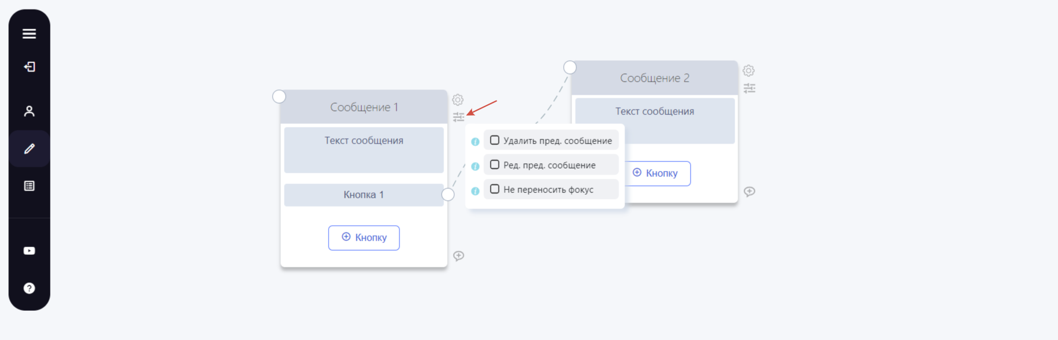1058x340 pixels.
Task: Click input connector circle of Сообщение 2
Action: [x=570, y=67]
